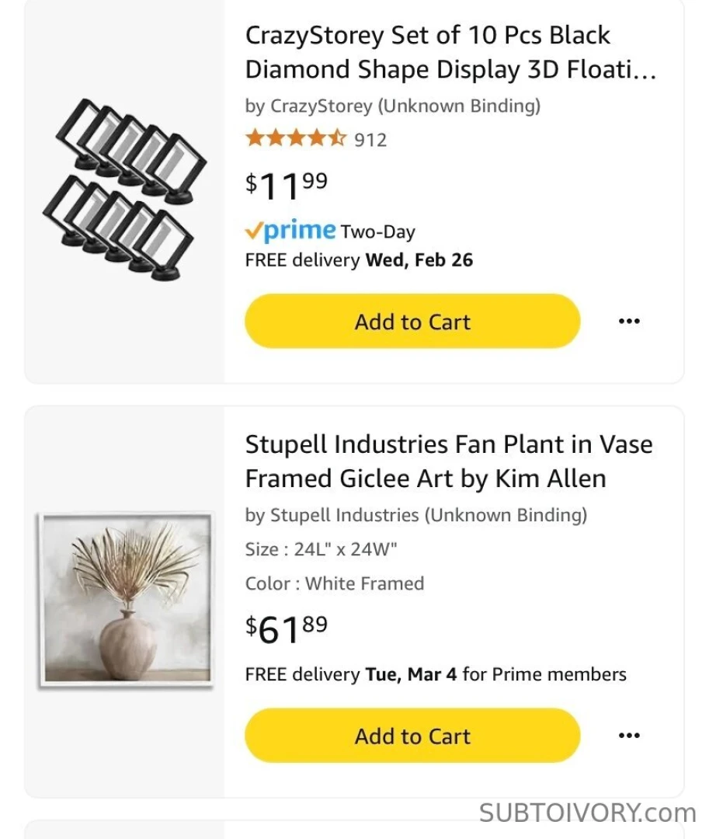Tap the "by Stupell Industries" byline
The width and height of the screenshot is (709, 839).
point(415,515)
